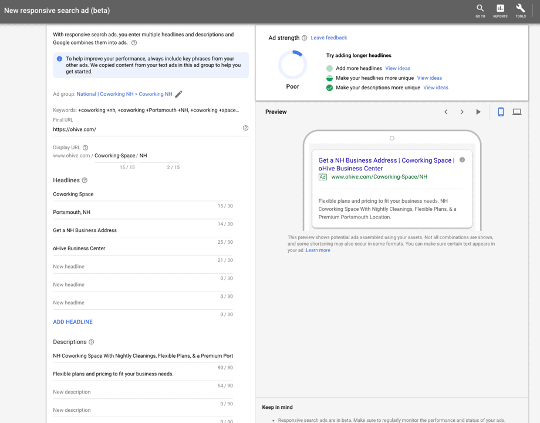Viewport: 540px width, 423px height.
Task: Edit the ad group with pencil icon
Action: pyautogui.click(x=178, y=94)
